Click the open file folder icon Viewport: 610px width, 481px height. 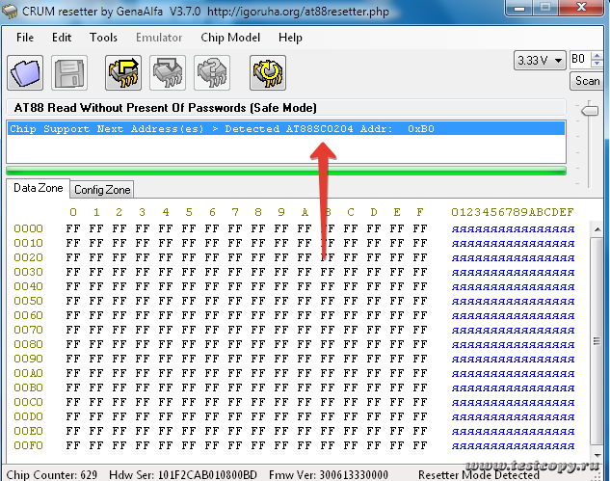tap(26, 73)
